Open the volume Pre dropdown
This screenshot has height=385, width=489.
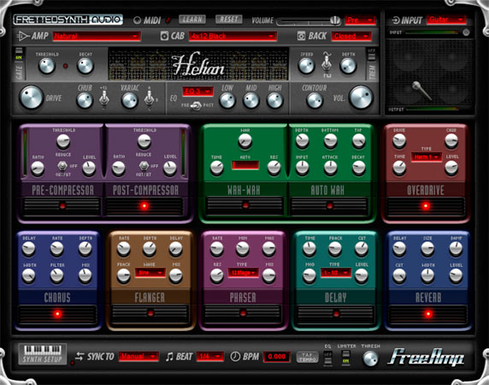tap(360, 21)
